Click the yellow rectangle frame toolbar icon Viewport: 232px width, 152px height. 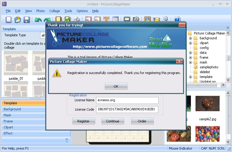pyautogui.click(x=127, y=19)
